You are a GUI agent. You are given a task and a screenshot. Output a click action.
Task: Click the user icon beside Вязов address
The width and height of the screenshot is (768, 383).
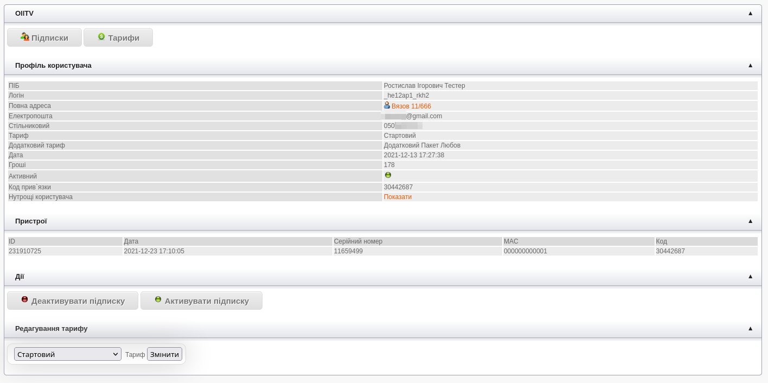click(x=387, y=106)
